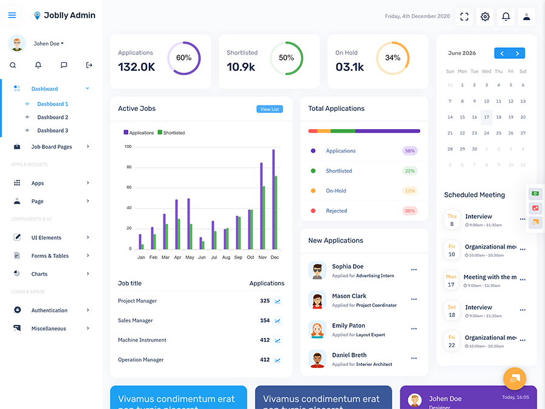Enter fullscreen mode from header
Image resolution: width=545 pixels, height=409 pixels.
tap(464, 16)
